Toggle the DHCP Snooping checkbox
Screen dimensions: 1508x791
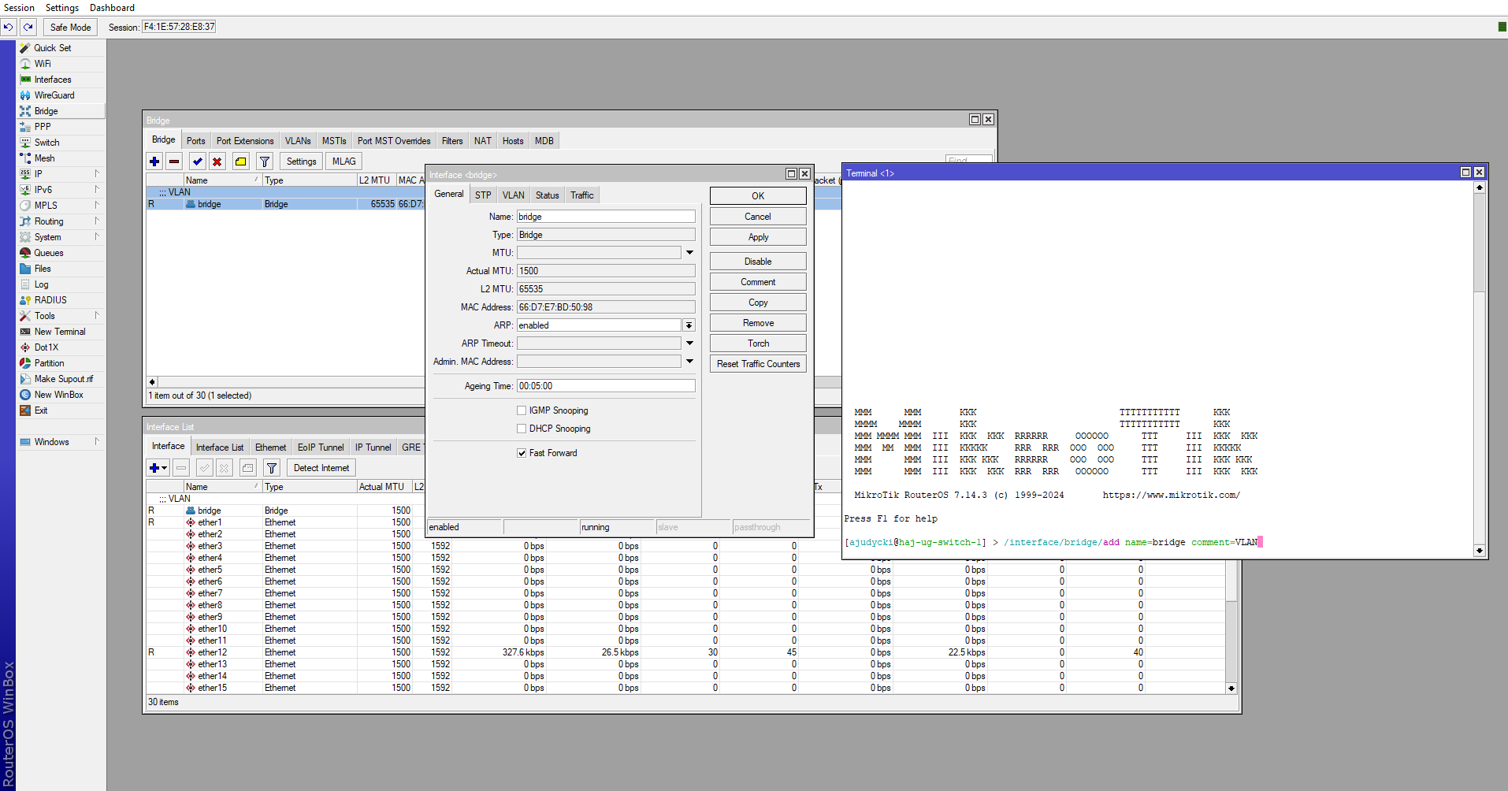522,429
